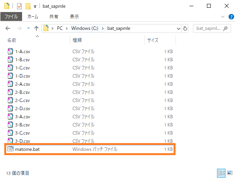
Task: Select the file 3-A.csv
Action: [x=22, y=117]
